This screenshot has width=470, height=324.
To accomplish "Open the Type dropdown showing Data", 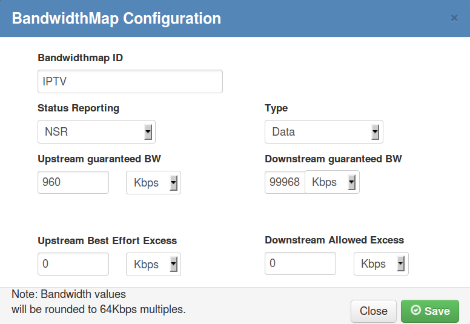I will [x=323, y=132].
